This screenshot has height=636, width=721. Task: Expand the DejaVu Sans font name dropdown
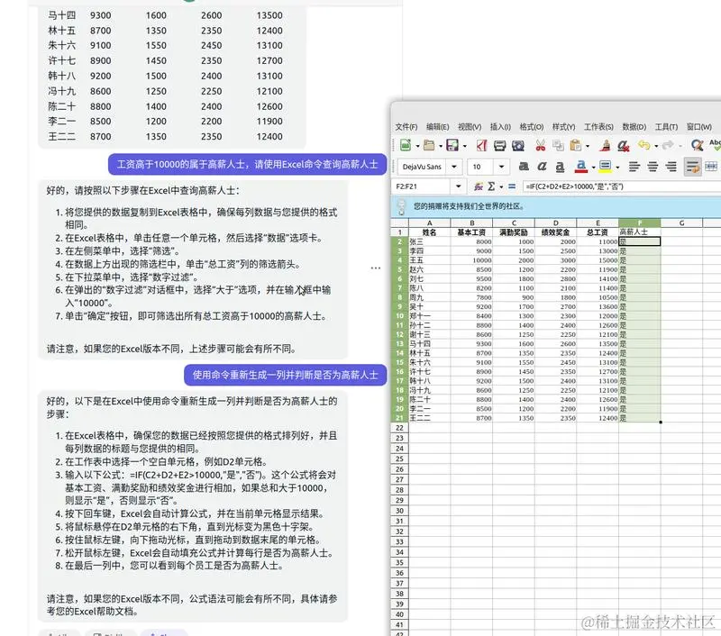[454, 167]
